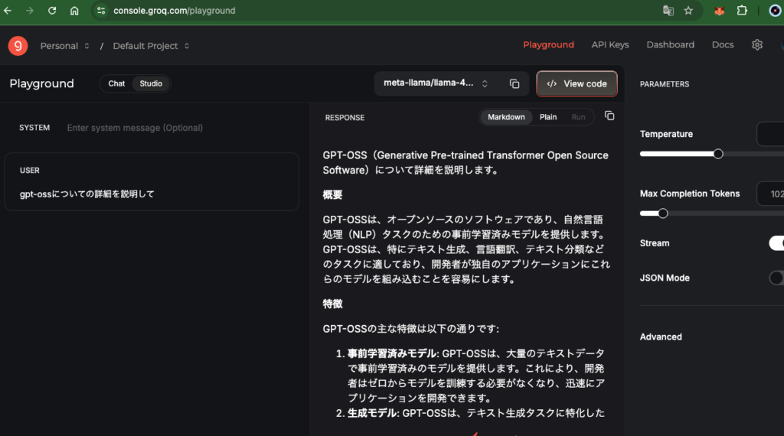
Task: Open the browser profile avatar
Action: [775, 11]
